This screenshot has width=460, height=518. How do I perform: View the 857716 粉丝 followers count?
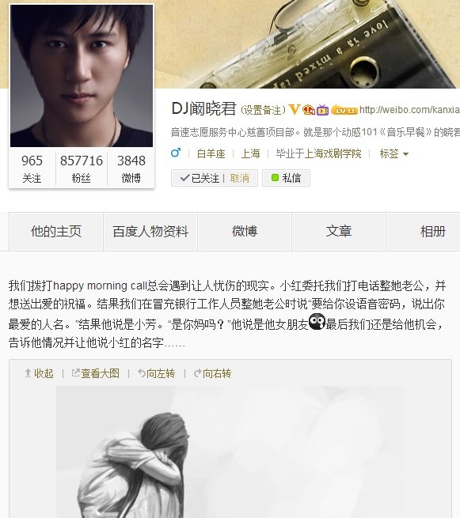point(82,168)
